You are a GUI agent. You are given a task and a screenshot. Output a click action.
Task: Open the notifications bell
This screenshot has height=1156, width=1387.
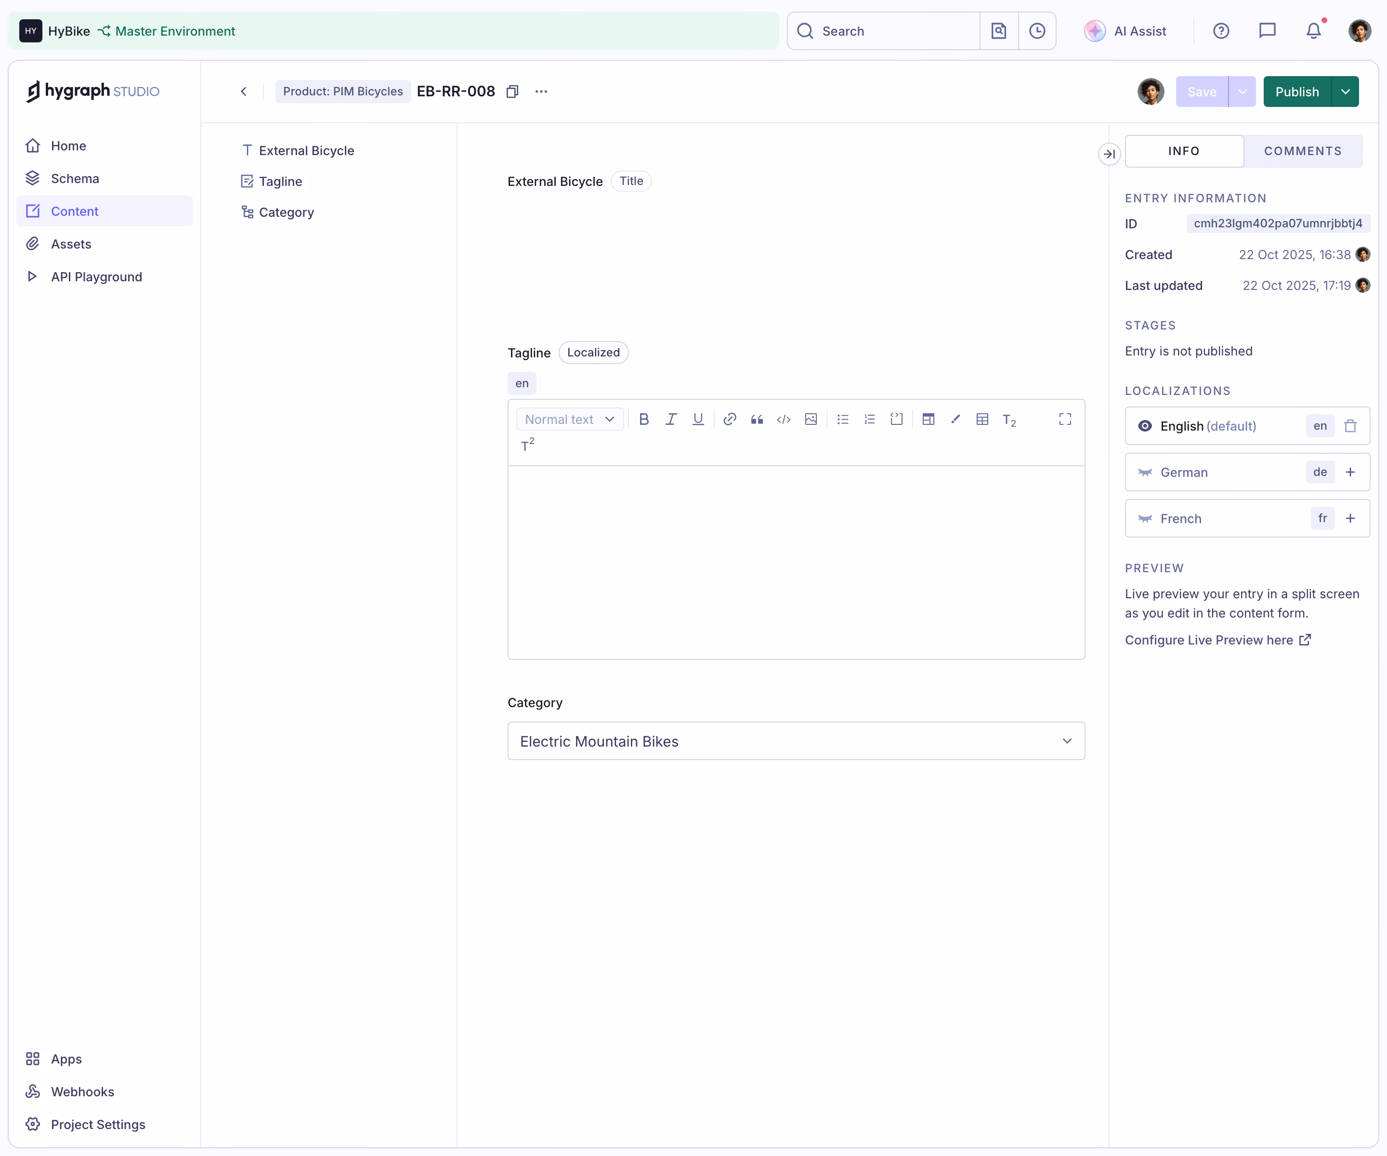(x=1314, y=30)
